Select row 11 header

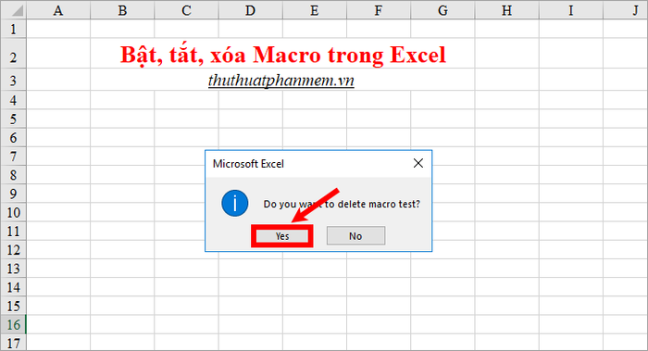coord(13,231)
